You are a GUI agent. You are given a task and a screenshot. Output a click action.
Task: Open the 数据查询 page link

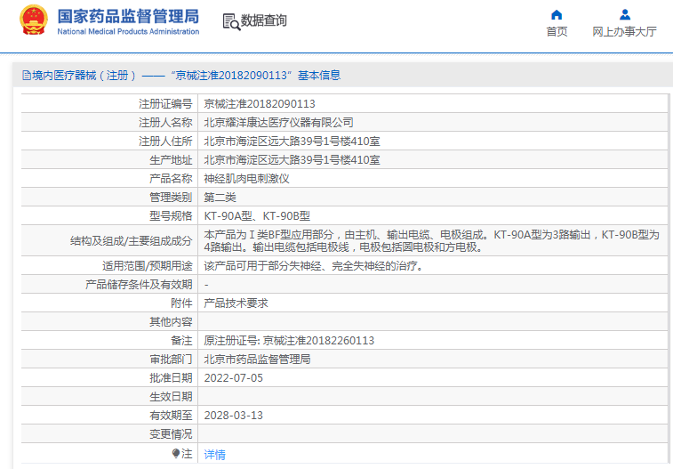point(264,20)
